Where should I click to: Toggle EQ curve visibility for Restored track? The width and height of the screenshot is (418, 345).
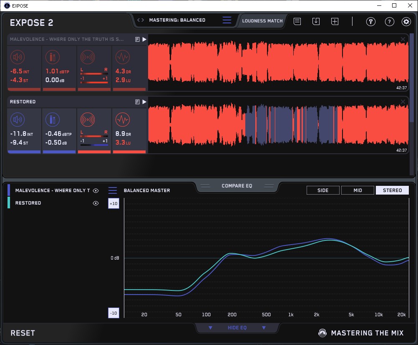pyautogui.click(x=96, y=203)
